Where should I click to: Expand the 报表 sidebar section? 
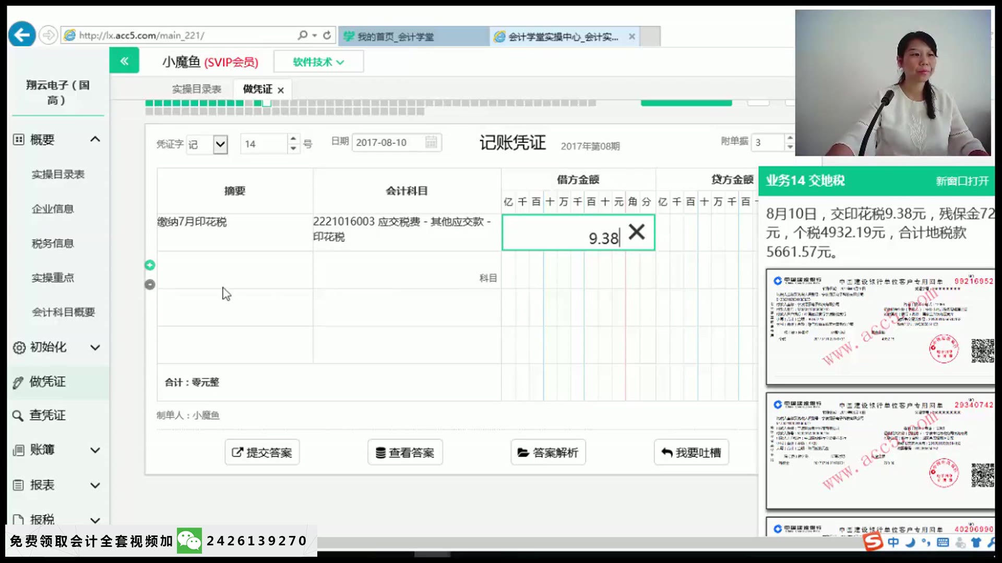coord(95,485)
